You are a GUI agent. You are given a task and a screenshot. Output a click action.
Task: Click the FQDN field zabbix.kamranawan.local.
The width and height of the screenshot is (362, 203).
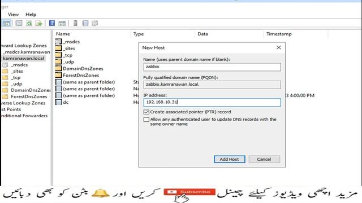[x=212, y=85]
